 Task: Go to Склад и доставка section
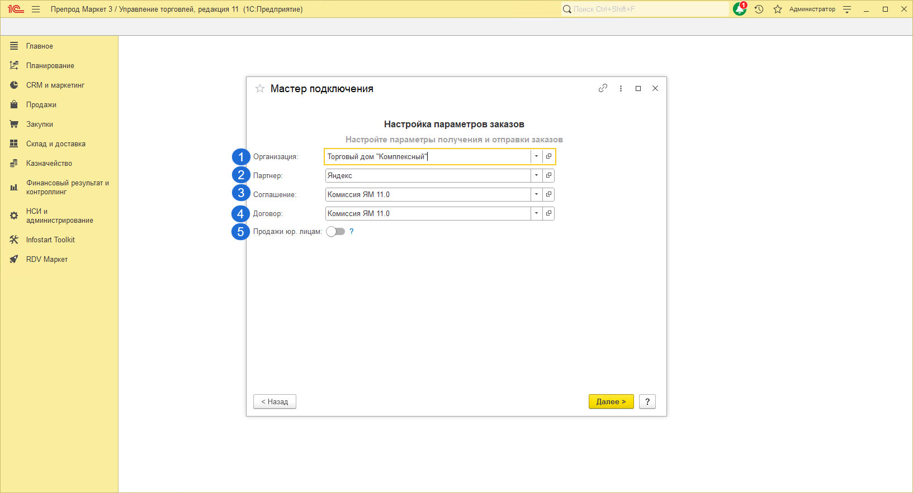[55, 144]
